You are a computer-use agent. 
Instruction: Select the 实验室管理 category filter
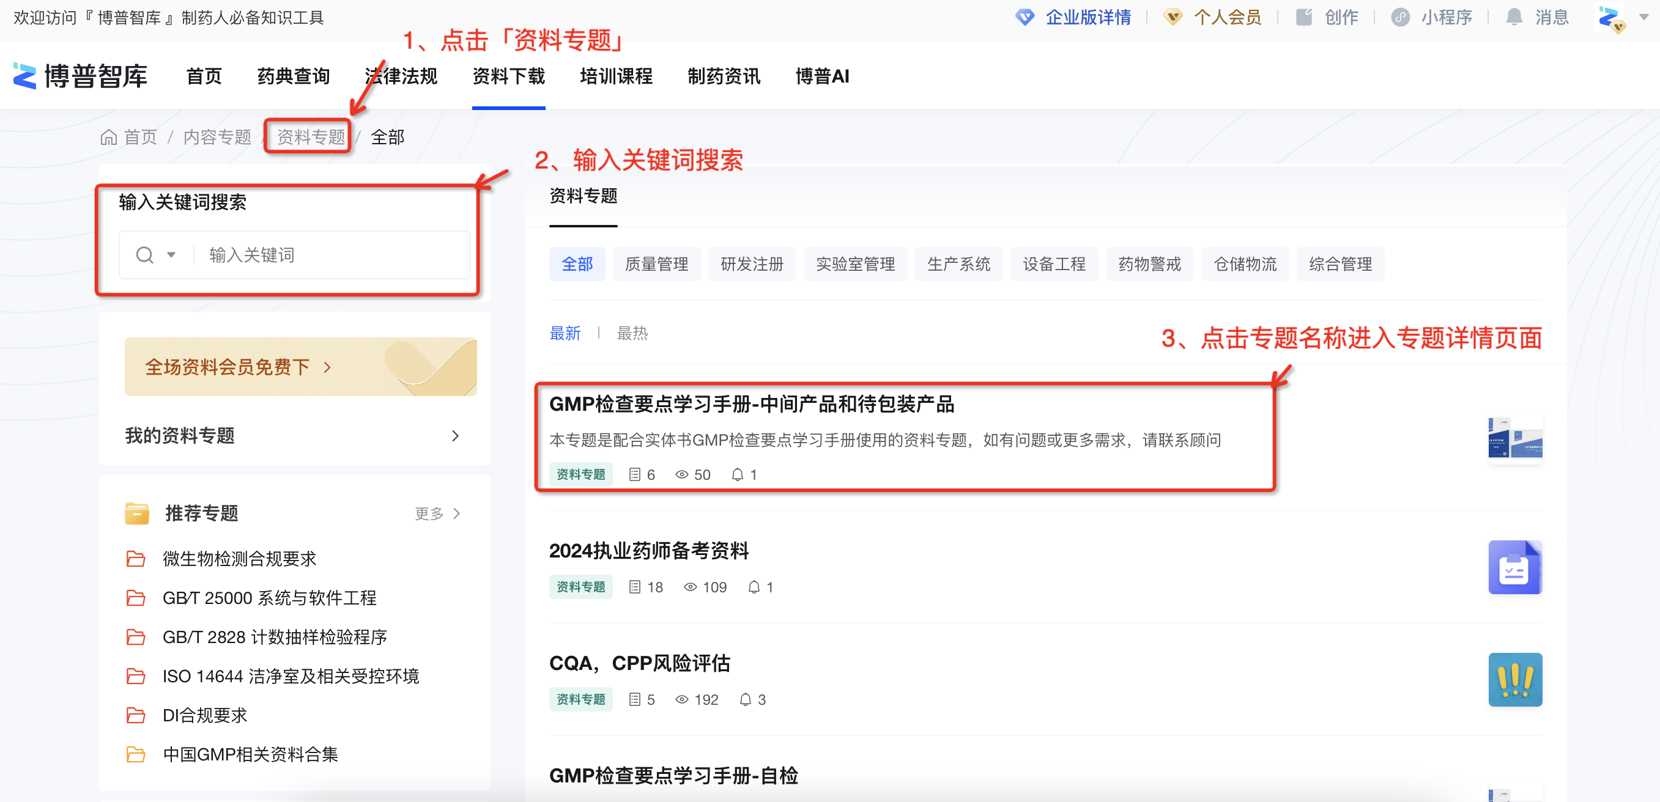click(x=855, y=265)
